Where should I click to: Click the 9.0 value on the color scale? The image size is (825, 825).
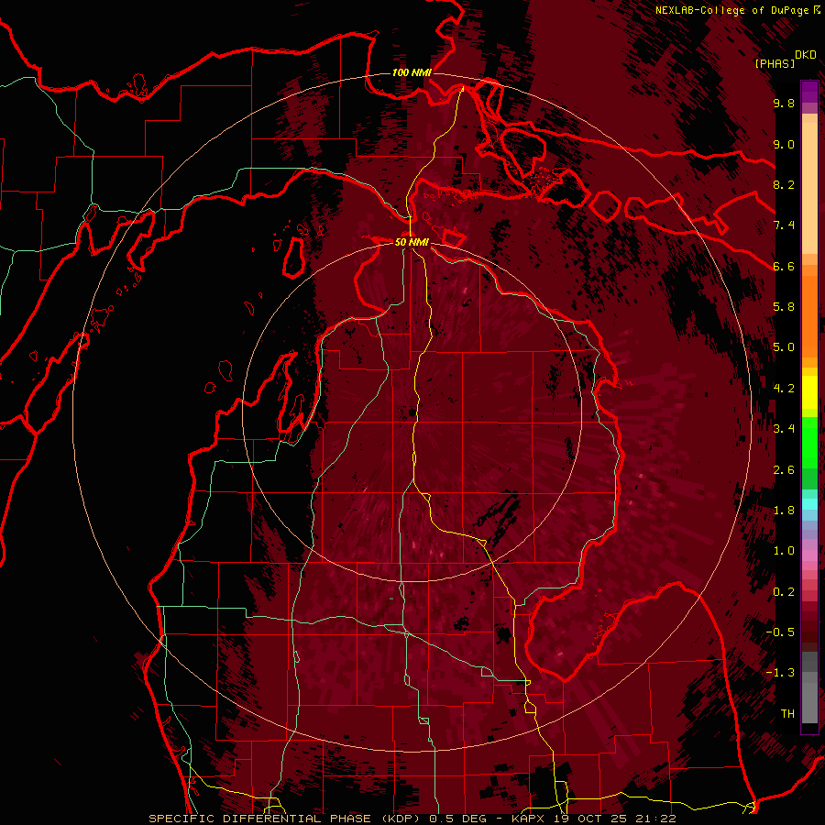[x=784, y=145]
